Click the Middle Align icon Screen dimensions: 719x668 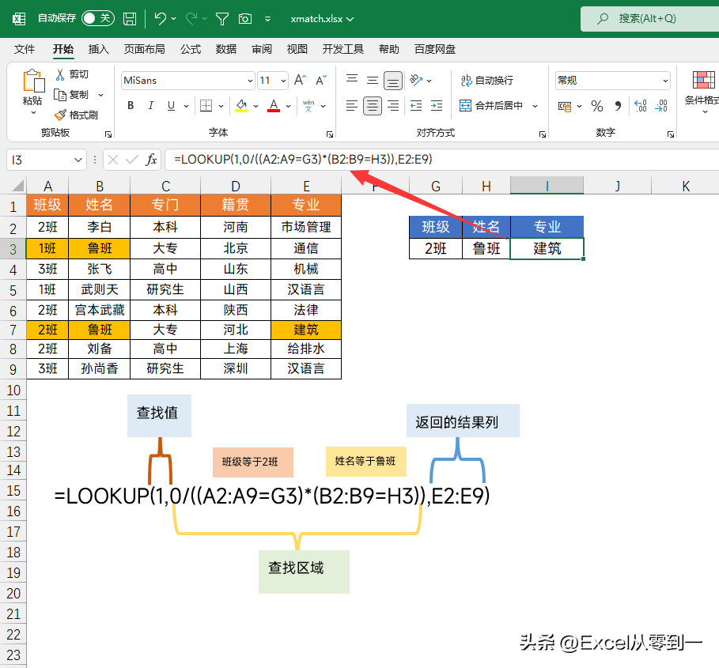373,80
